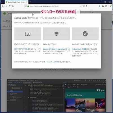Image resolution: width=113 pixels, height=113 pixels.
Task: Toggle the sidebar view icon
Action: (106, 6)
